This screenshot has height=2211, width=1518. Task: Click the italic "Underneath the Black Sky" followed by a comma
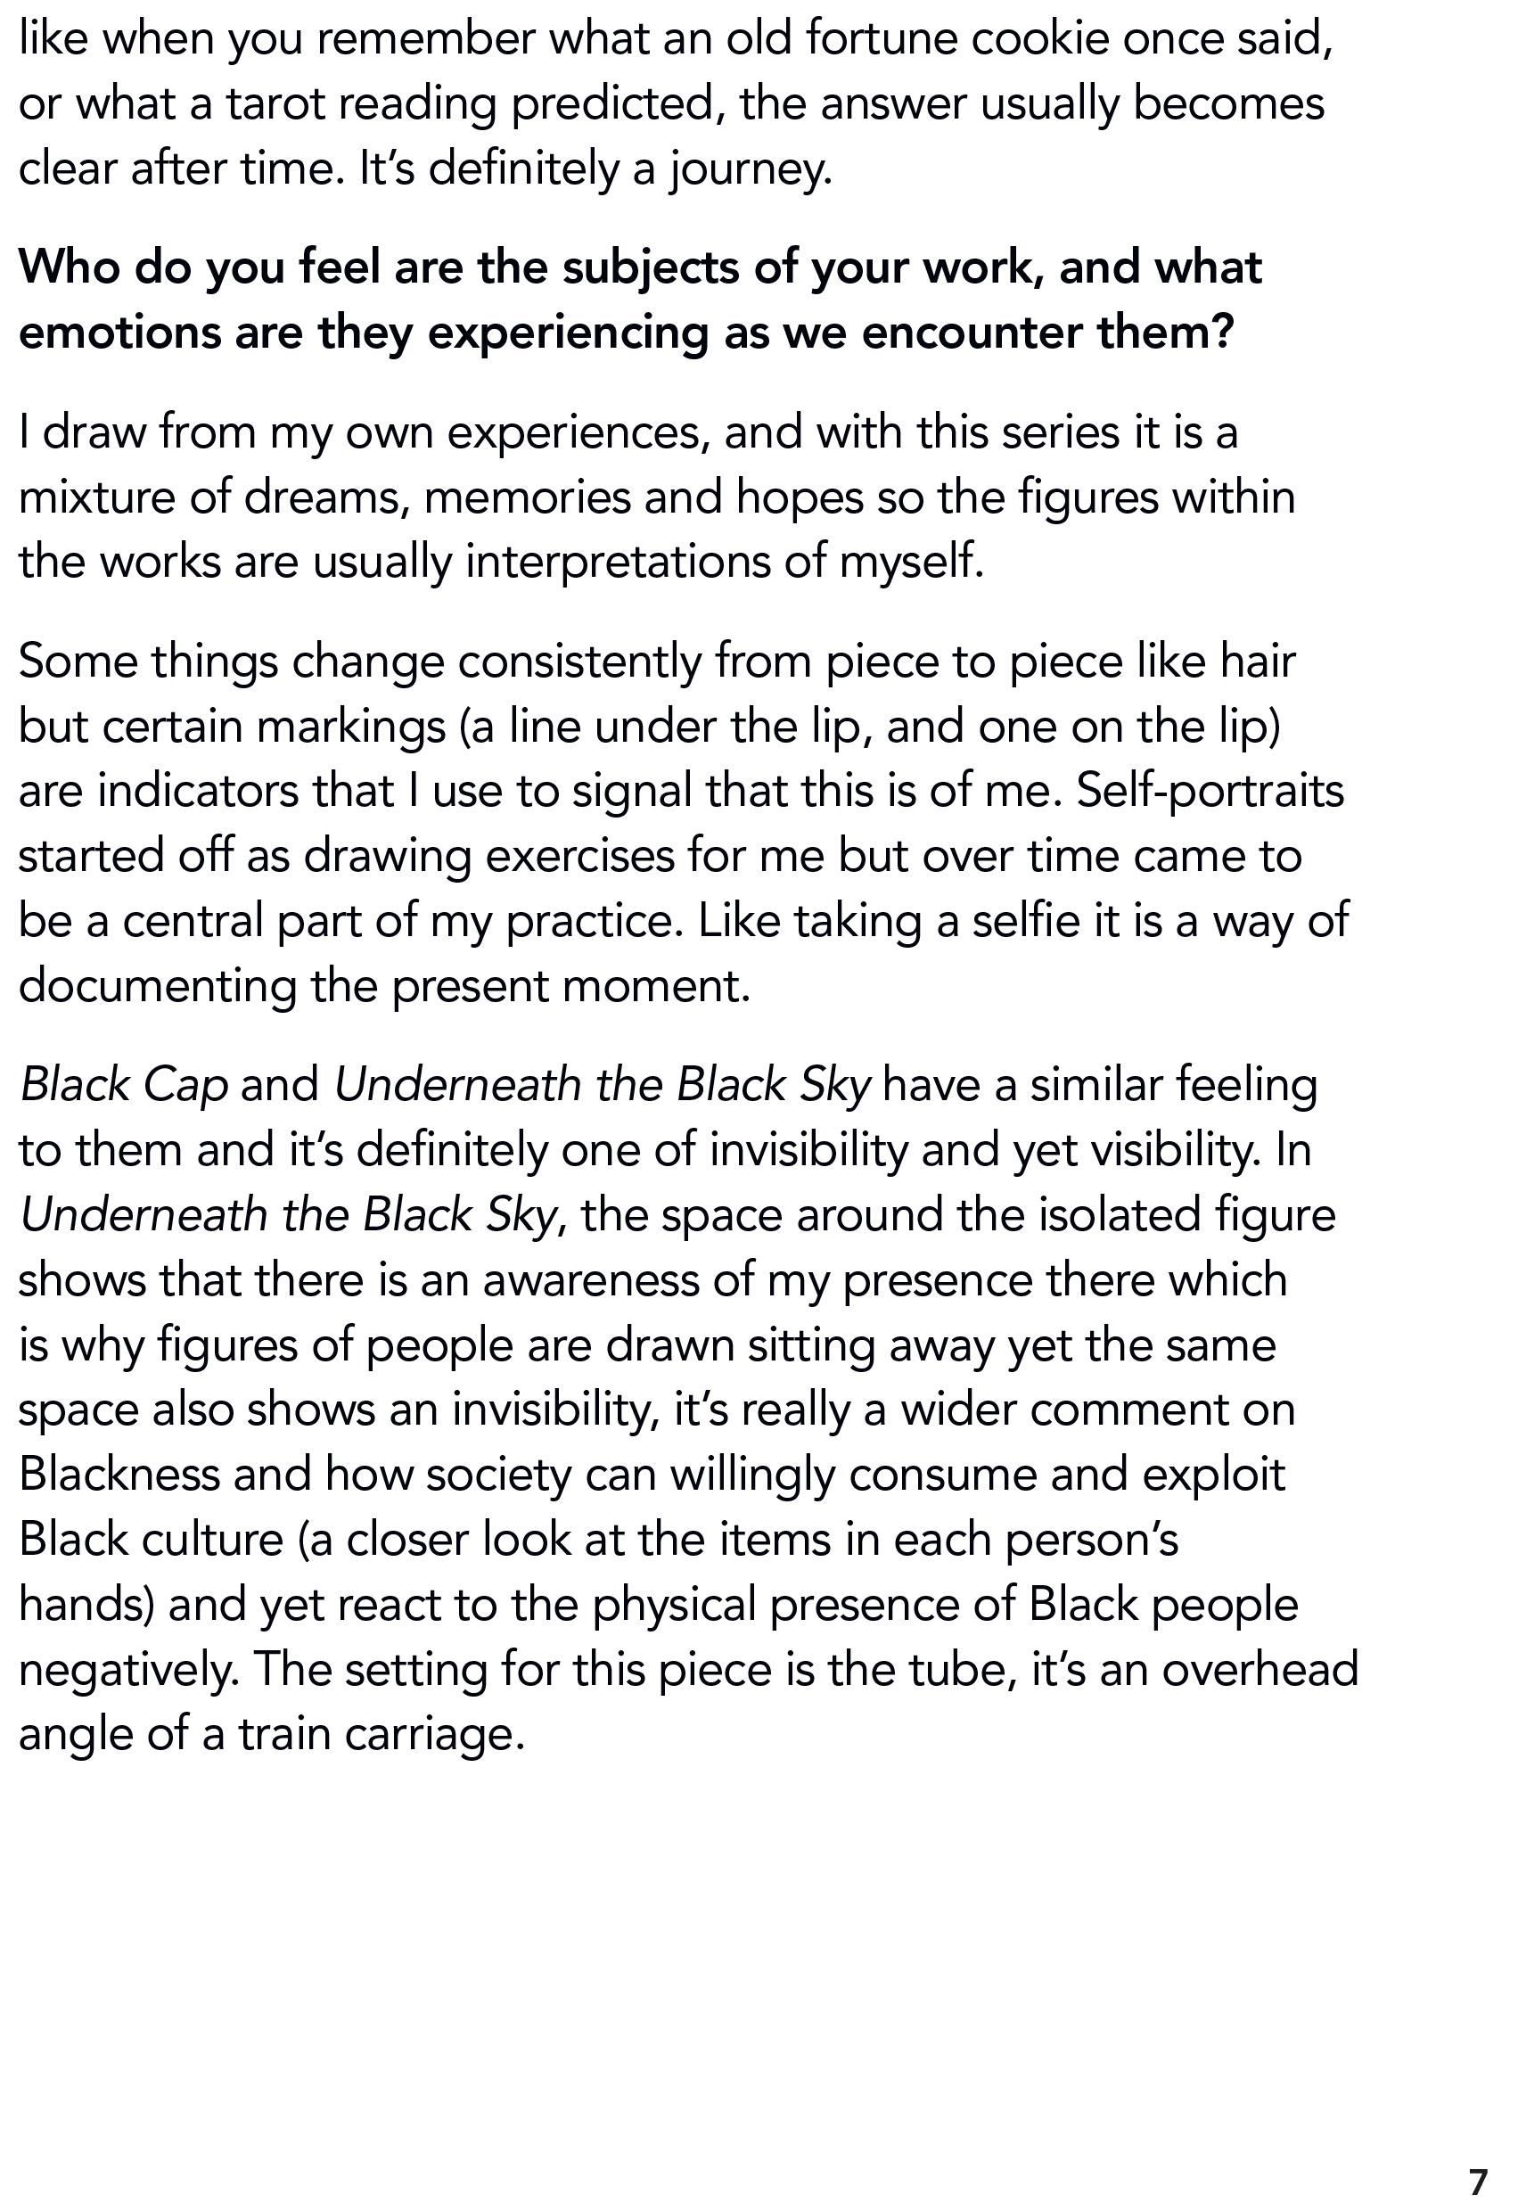[287, 1215]
